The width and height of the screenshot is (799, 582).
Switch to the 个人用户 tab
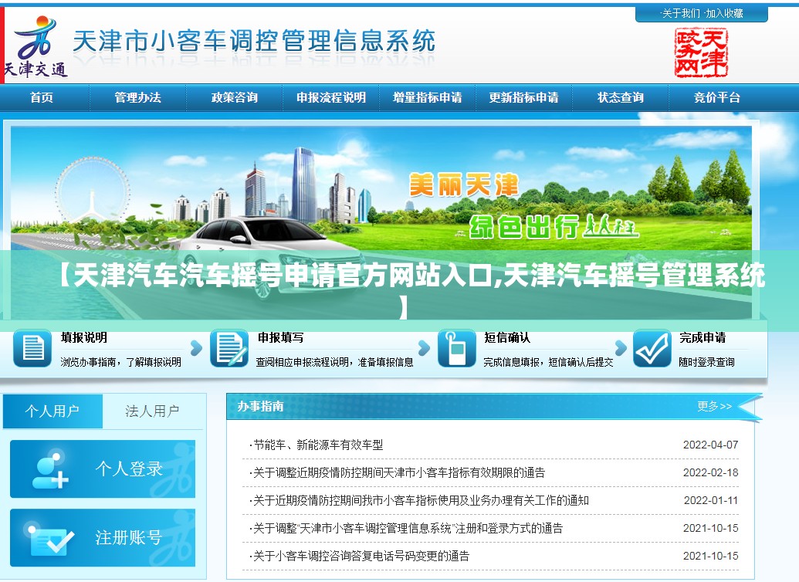(52, 411)
